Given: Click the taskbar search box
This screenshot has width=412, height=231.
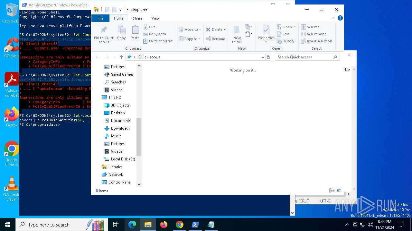Looking at the screenshot, I should 62,225.
